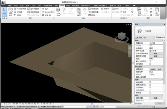Toggle the 裁剪视图 (Crop View) checkbox
This screenshot has height=109, width=167.
click(150, 82)
